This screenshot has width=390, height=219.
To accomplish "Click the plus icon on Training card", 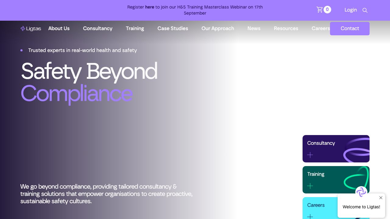I will pos(310,186).
